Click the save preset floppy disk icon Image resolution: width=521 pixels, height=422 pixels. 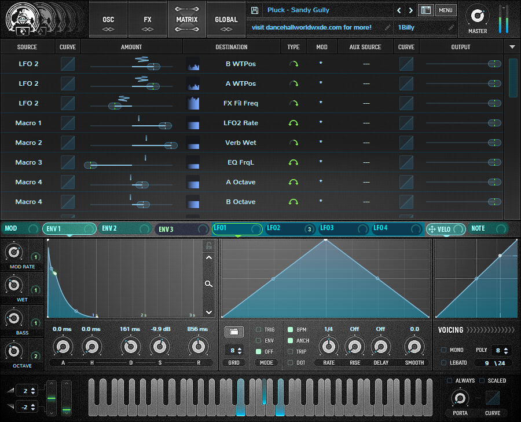(x=255, y=10)
